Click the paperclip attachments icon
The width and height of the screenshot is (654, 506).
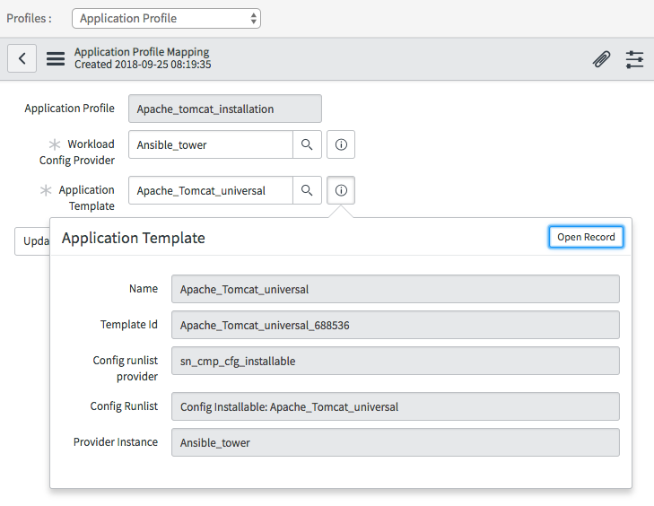click(601, 59)
